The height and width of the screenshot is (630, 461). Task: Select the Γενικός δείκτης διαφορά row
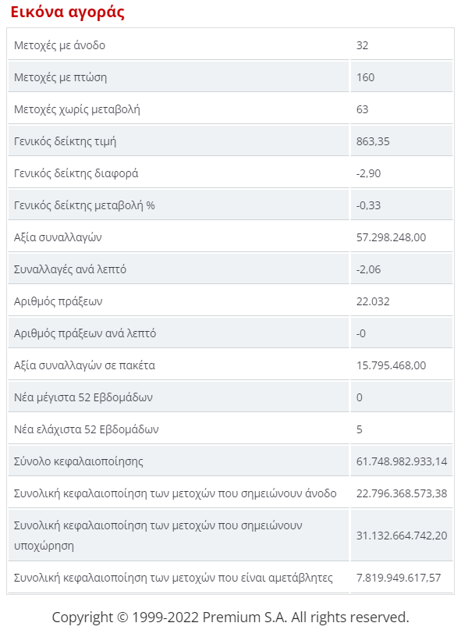coord(231,173)
